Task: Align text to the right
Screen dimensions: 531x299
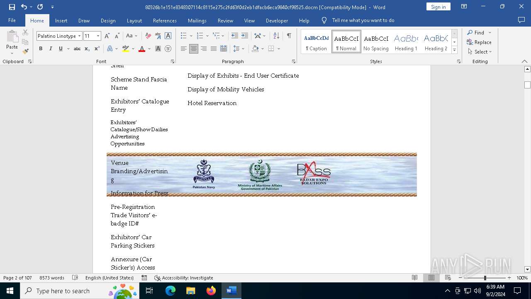Action: 204,49
